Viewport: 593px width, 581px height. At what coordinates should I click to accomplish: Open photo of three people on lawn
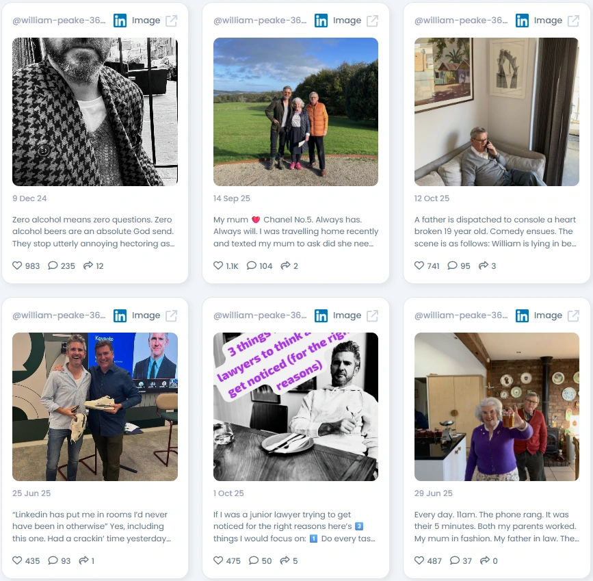[x=295, y=112]
